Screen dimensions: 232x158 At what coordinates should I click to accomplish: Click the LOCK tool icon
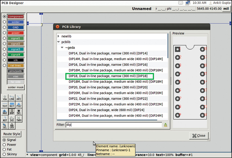coord(12,126)
